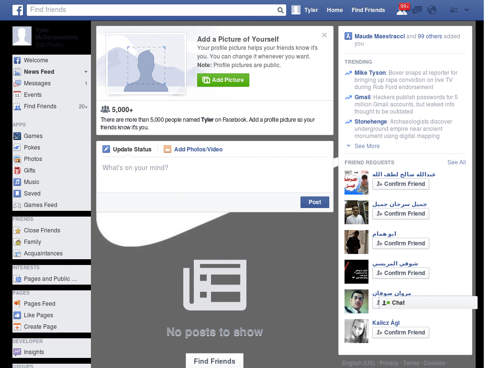
Task: Open Find Friends in top bar
Action: tap(368, 10)
